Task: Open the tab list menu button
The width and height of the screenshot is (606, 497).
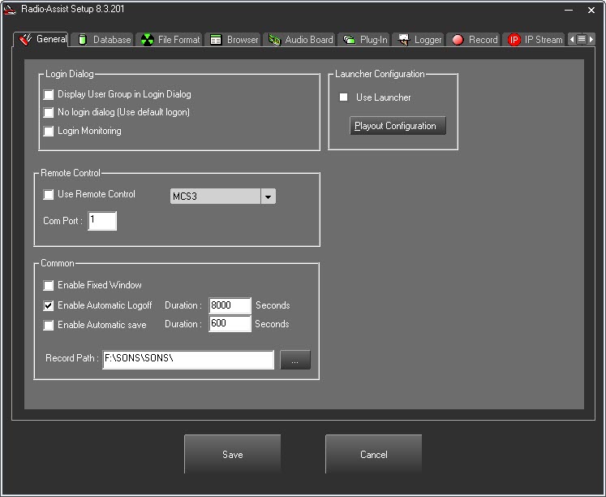Action: (581, 39)
